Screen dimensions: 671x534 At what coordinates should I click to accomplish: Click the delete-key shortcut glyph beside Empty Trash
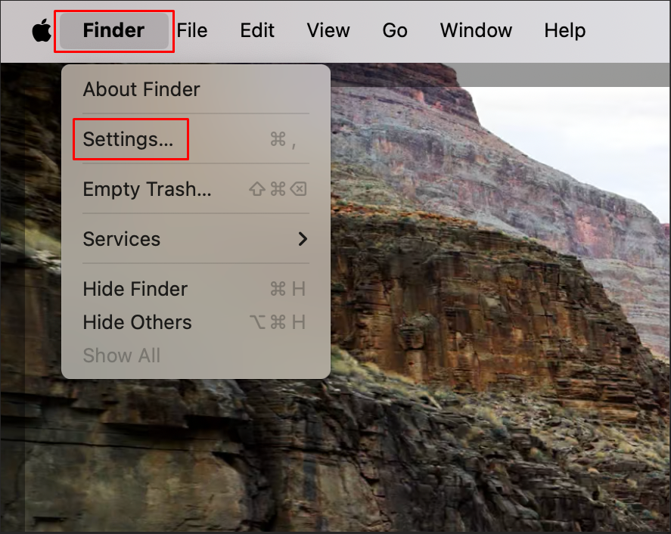coord(299,188)
